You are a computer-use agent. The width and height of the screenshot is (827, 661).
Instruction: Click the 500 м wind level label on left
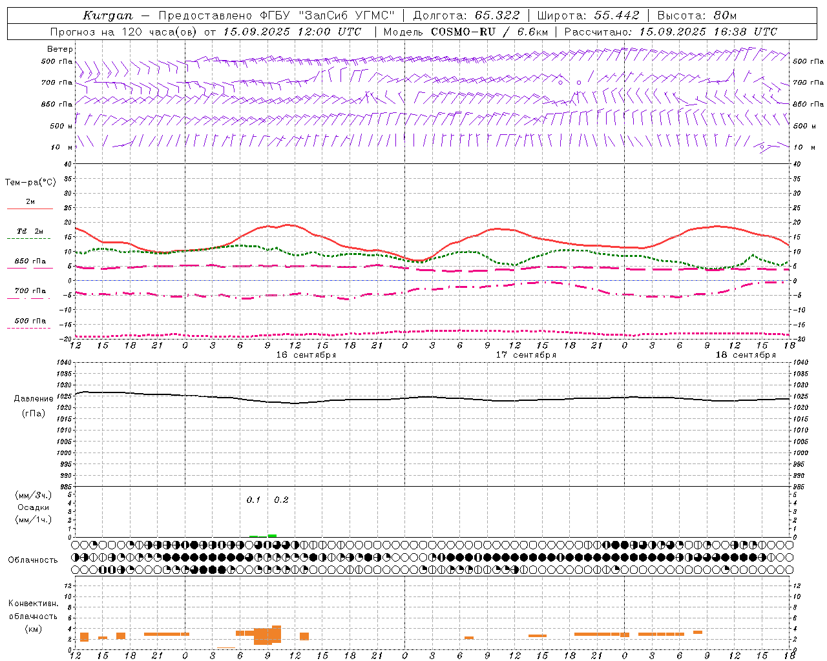pyautogui.click(x=62, y=126)
